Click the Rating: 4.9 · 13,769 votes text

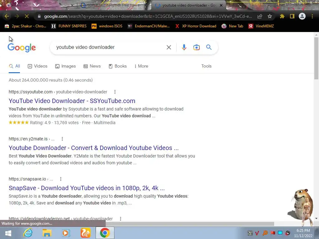click(x=54, y=123)
